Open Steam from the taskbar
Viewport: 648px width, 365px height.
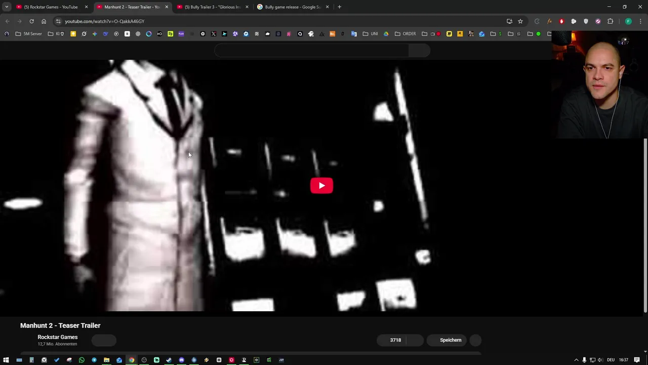(169, 360)
